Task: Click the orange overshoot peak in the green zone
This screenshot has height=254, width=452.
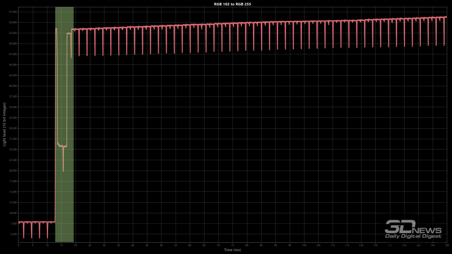Action: [56, 29]
